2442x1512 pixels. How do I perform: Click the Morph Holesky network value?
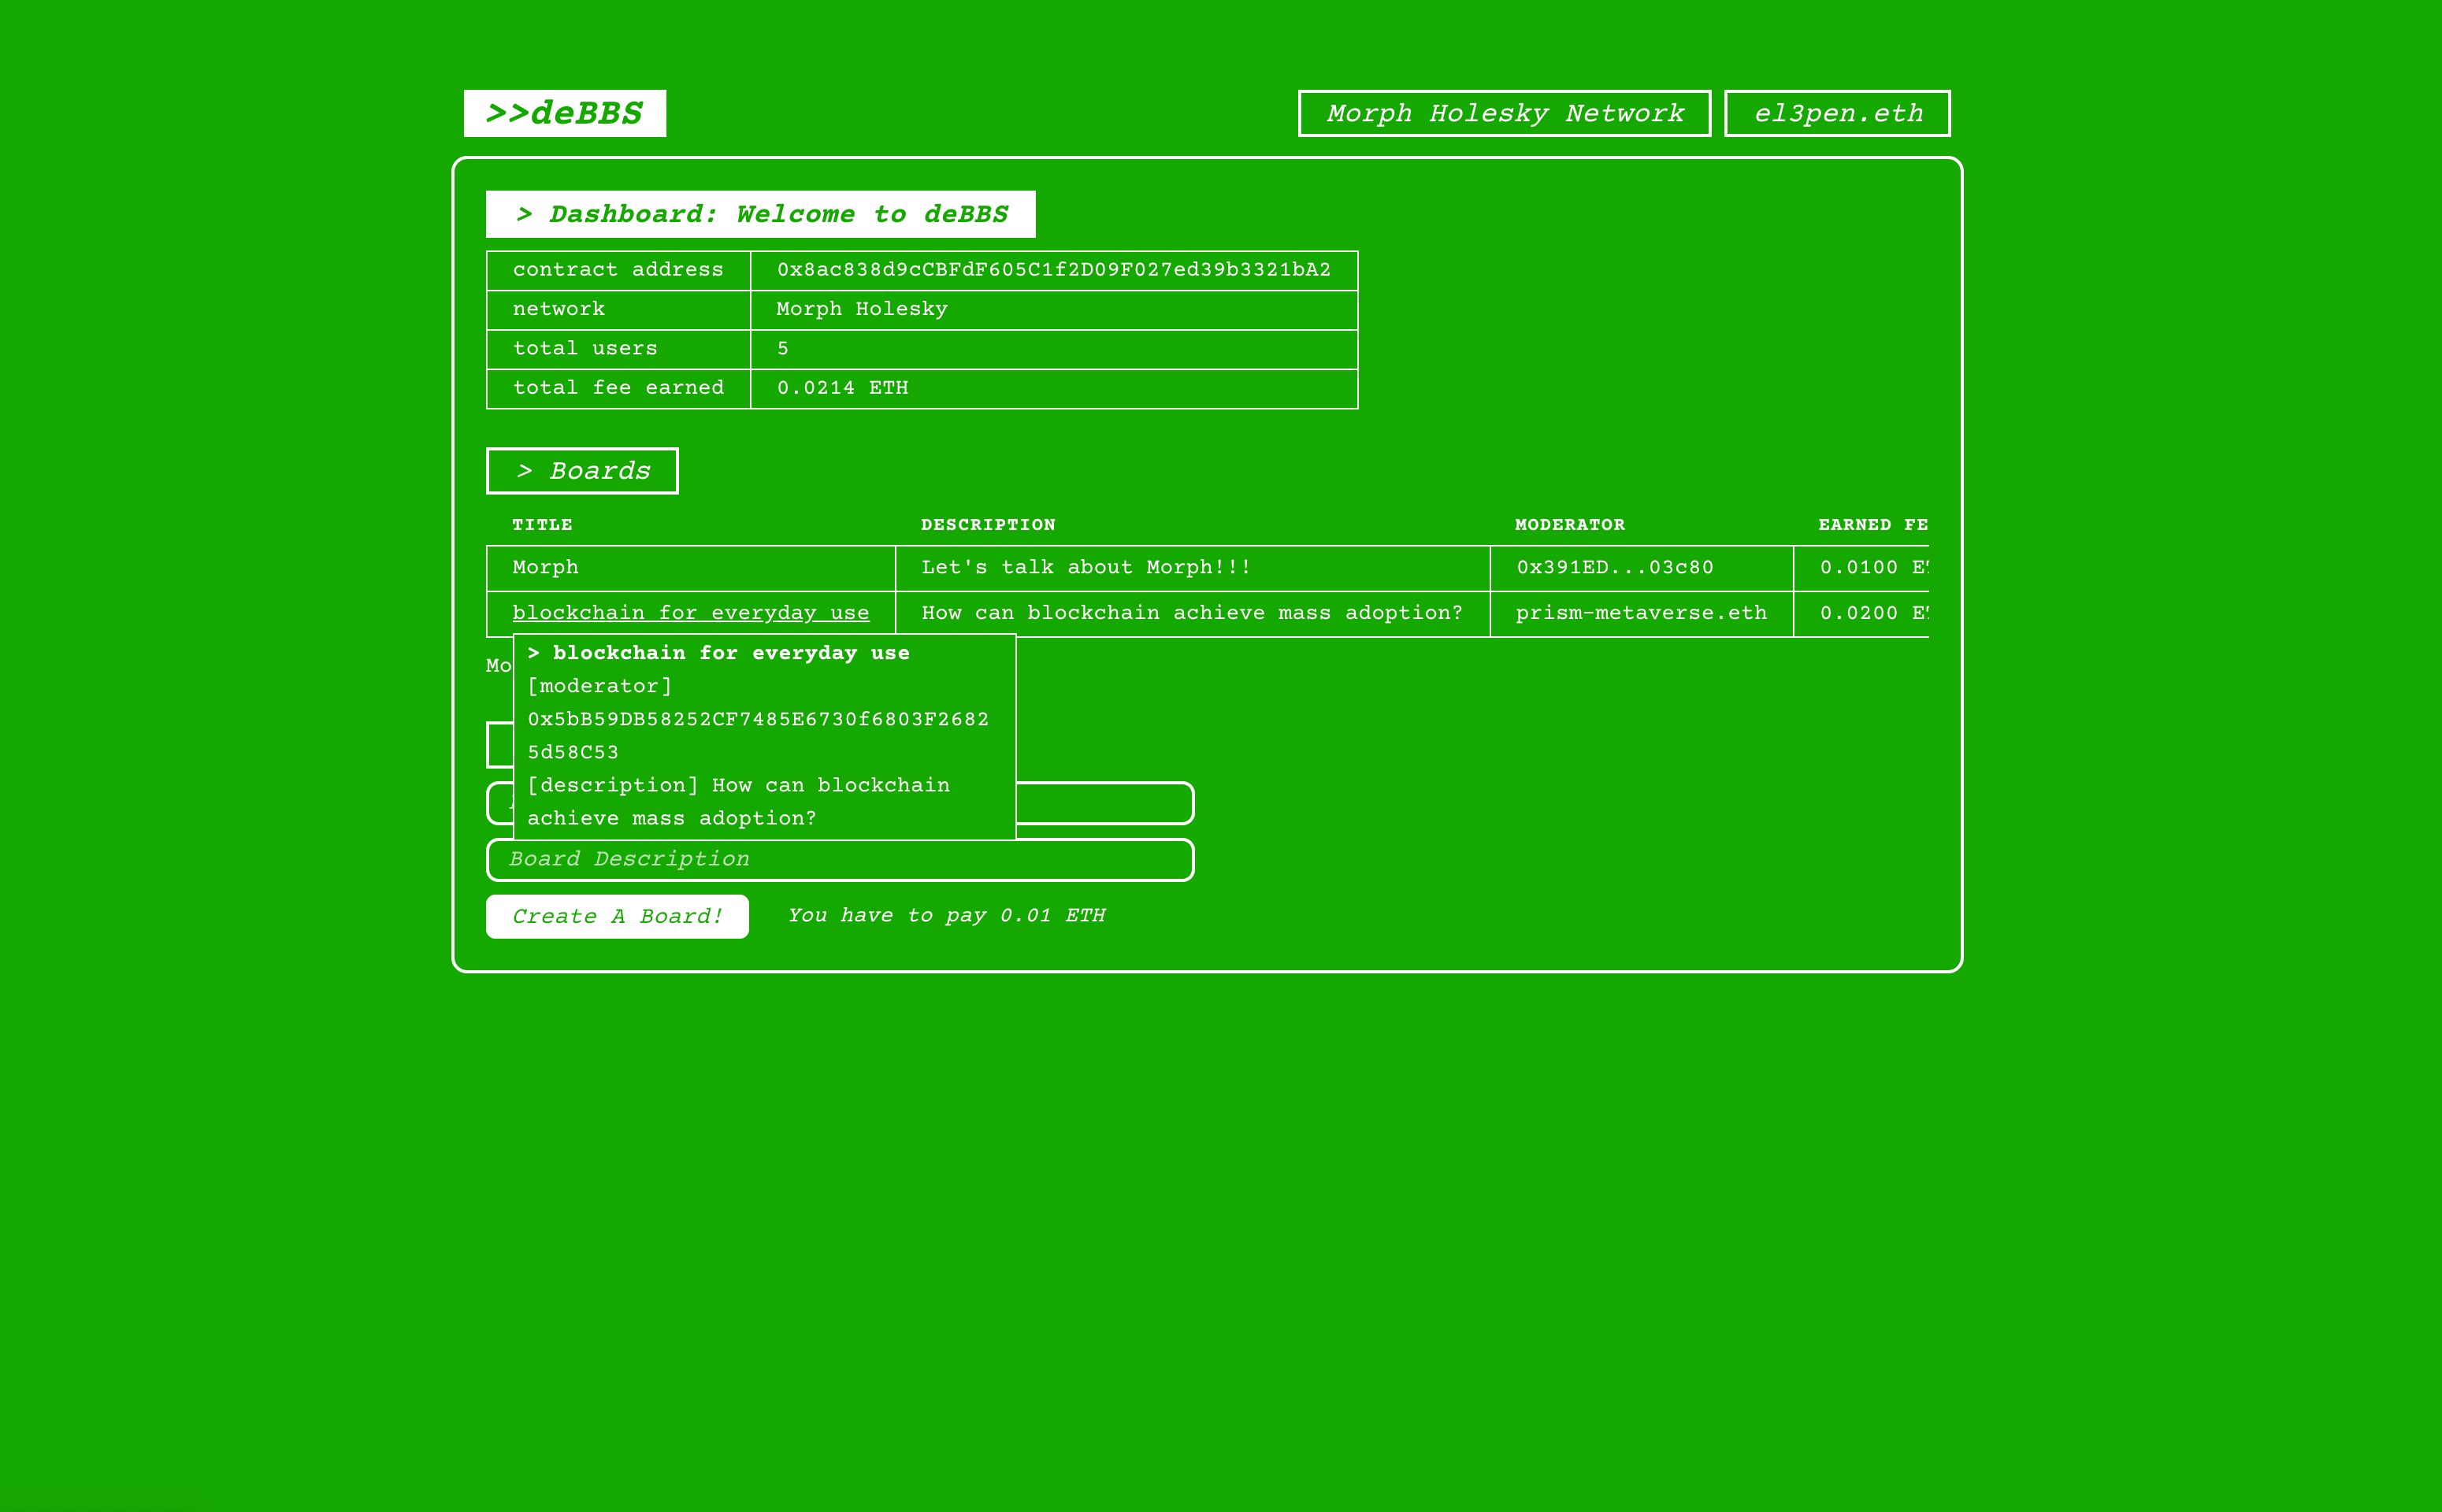pos(862,309)
